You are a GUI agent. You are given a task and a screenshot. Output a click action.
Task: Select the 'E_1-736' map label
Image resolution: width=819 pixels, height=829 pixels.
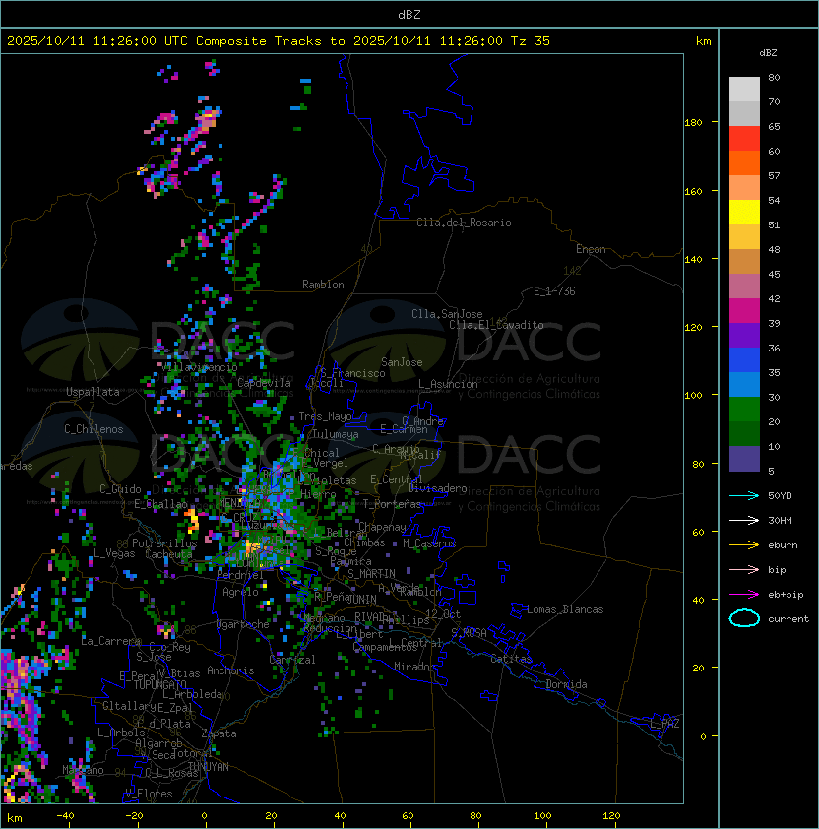pos(554,291)
